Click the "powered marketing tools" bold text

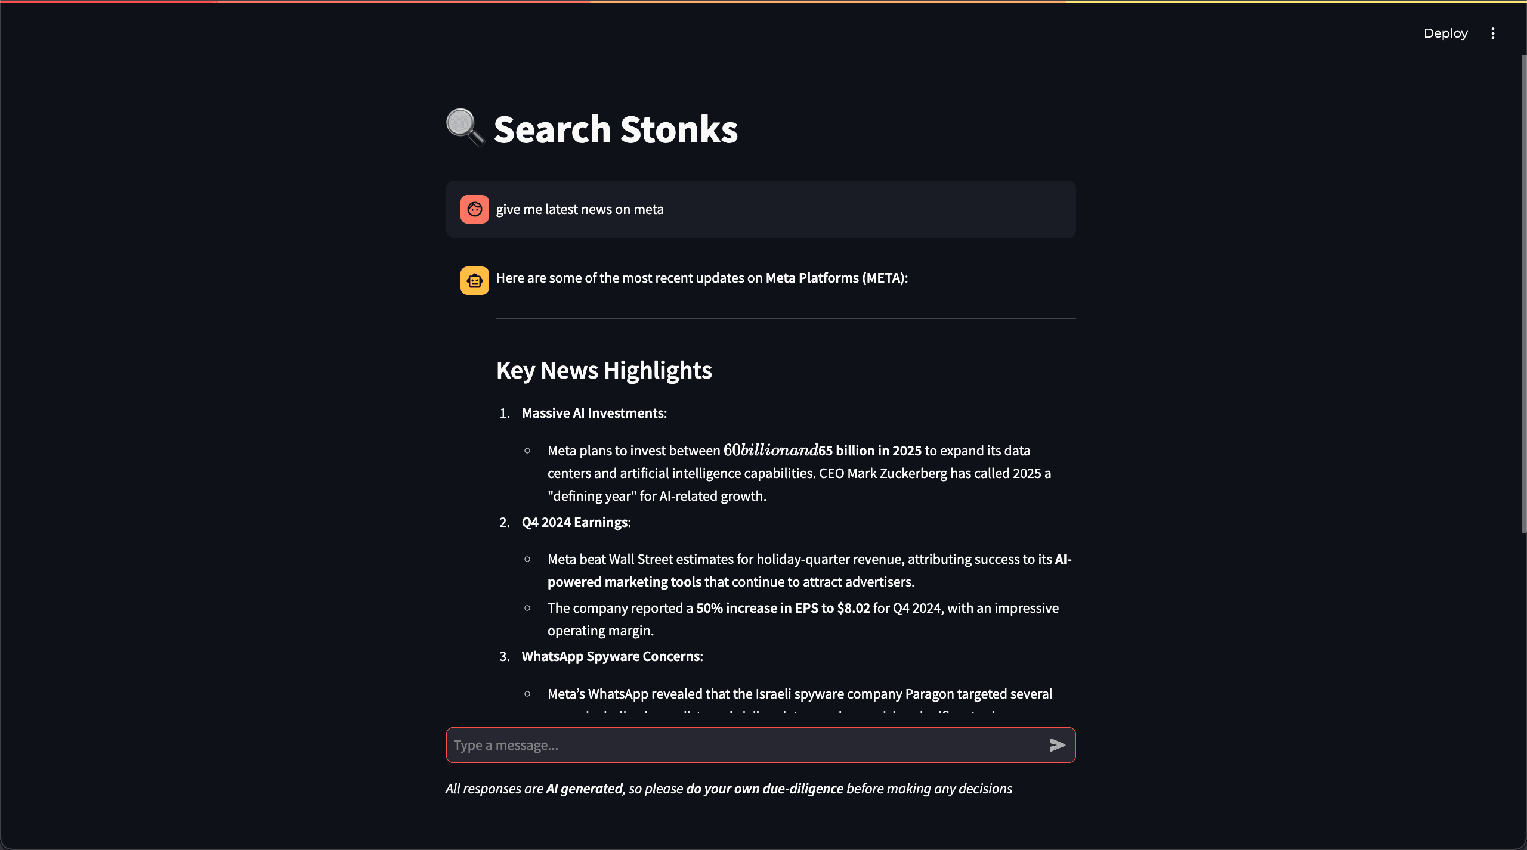pos(624,582)
